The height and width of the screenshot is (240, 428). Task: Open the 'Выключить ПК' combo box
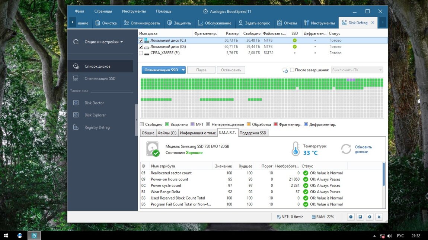(x=357, y=70)
